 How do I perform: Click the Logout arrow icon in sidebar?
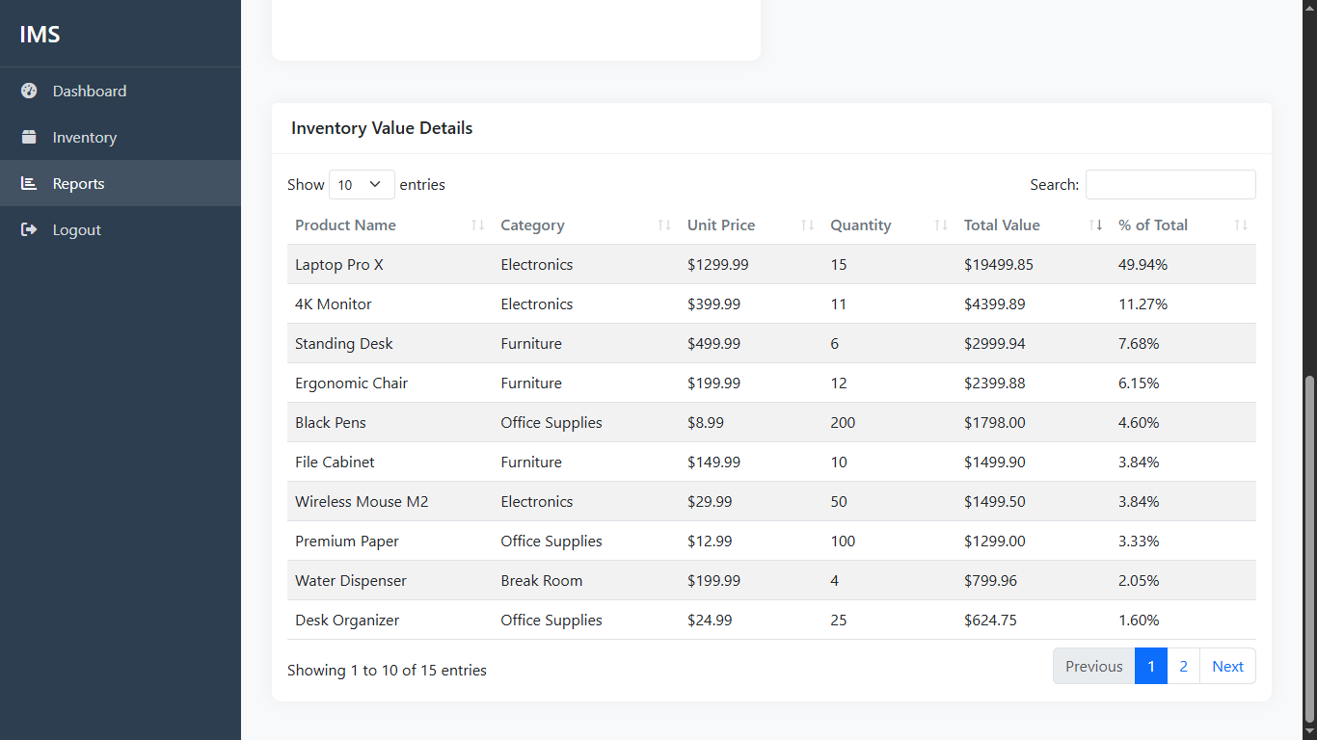[x=29, y=229]
